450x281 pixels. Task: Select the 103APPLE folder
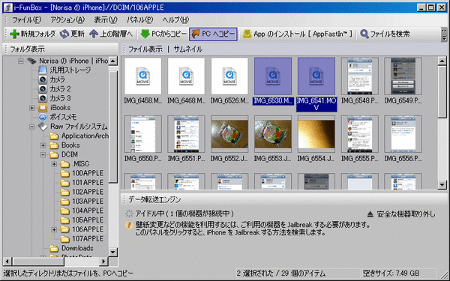click(82, 202)
